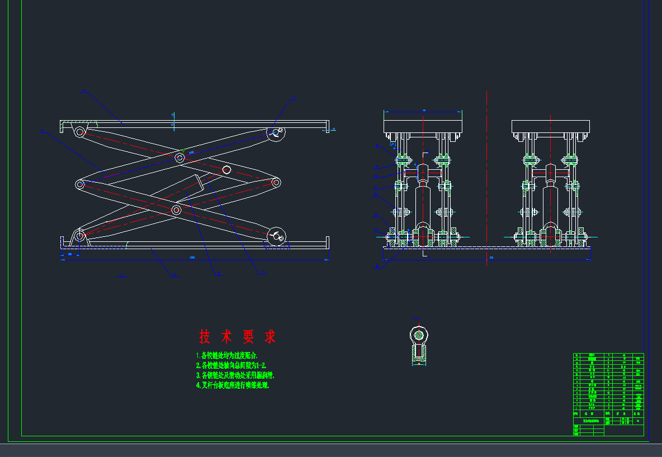The height and width of the screenshot is (457, 662).
Task: Click the lower-left hinge on the base frame
Action: coord(79,236)
